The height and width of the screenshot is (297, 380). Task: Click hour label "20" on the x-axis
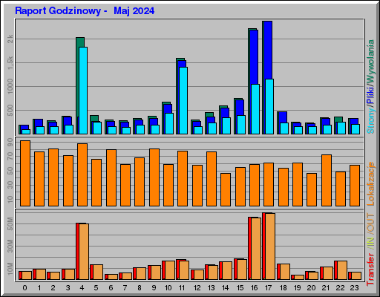[311, 288]
